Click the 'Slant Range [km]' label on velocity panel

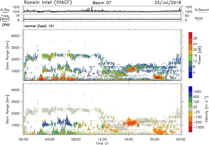point(7,109)
